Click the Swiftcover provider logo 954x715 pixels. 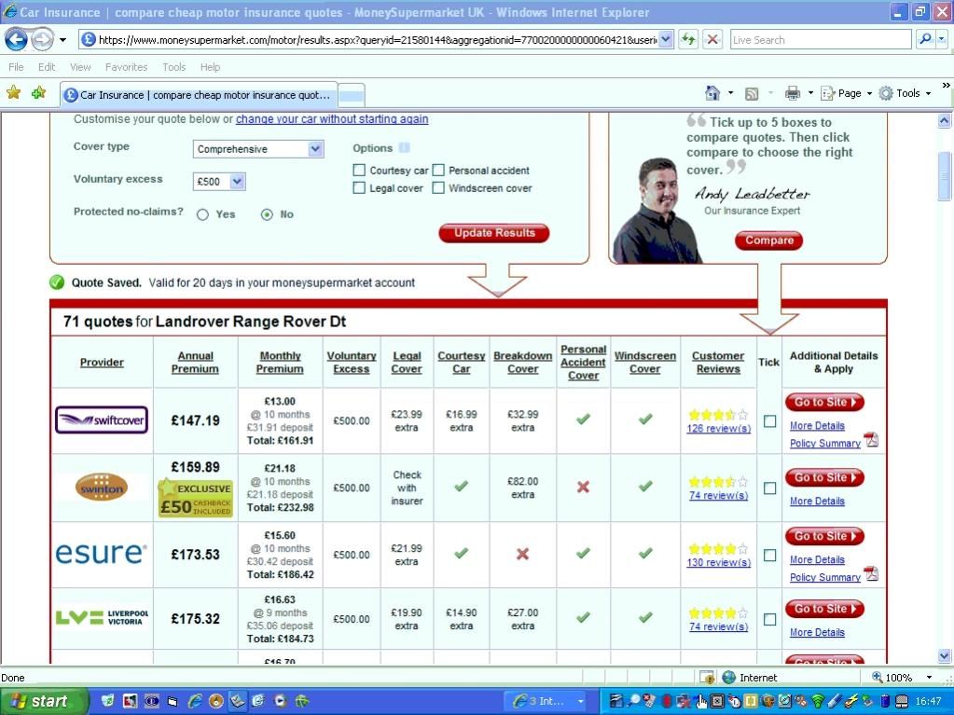click(x=102, y=419)
